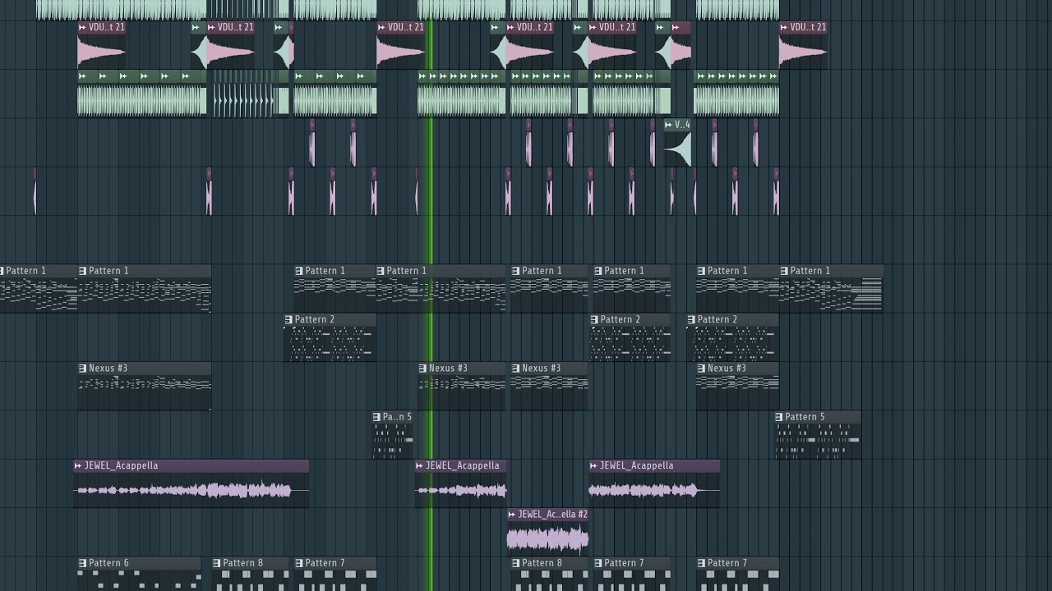Click the audio clip icon on JEWEL_Ac..ella #2
Viewport: 1052px width, 591px height.
512,515
